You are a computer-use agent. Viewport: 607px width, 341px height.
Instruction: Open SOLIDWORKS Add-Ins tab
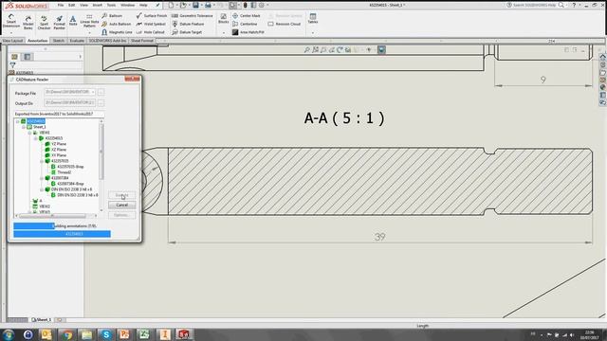coord(107,41)
